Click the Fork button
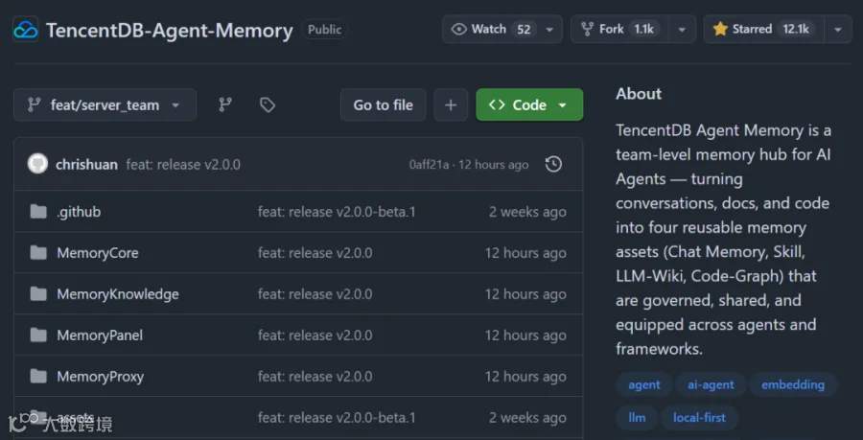 [x=619, y=29]
